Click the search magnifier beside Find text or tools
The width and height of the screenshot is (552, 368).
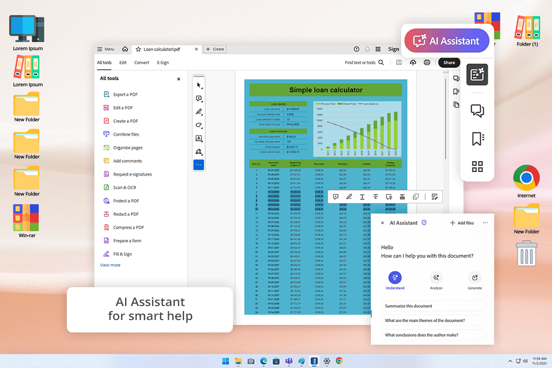[381, 63]
